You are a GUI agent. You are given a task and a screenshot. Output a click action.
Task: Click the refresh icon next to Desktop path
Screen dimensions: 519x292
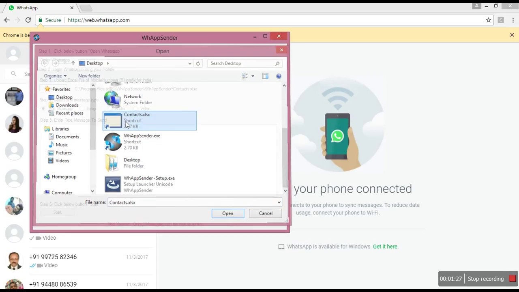[x=198, y=63]
